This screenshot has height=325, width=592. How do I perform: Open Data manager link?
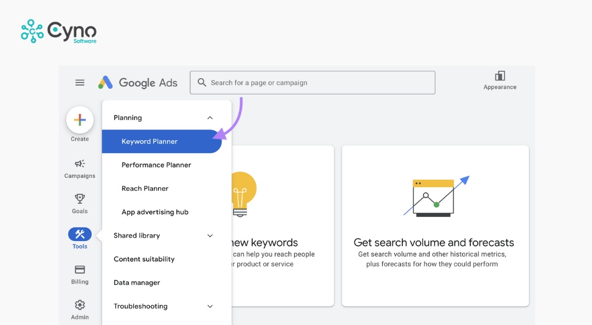pos(137,283)
